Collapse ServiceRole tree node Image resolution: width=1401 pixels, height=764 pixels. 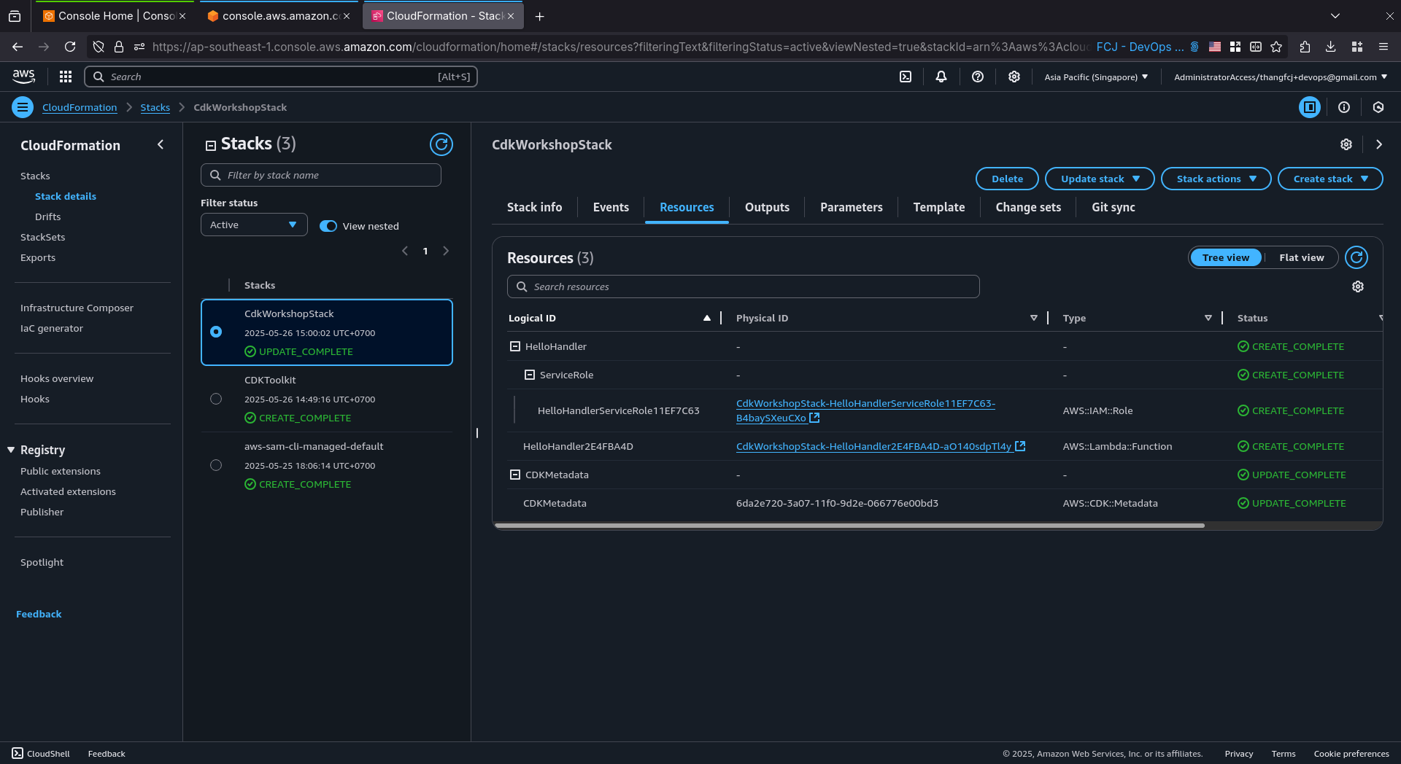tap(530, 375)
